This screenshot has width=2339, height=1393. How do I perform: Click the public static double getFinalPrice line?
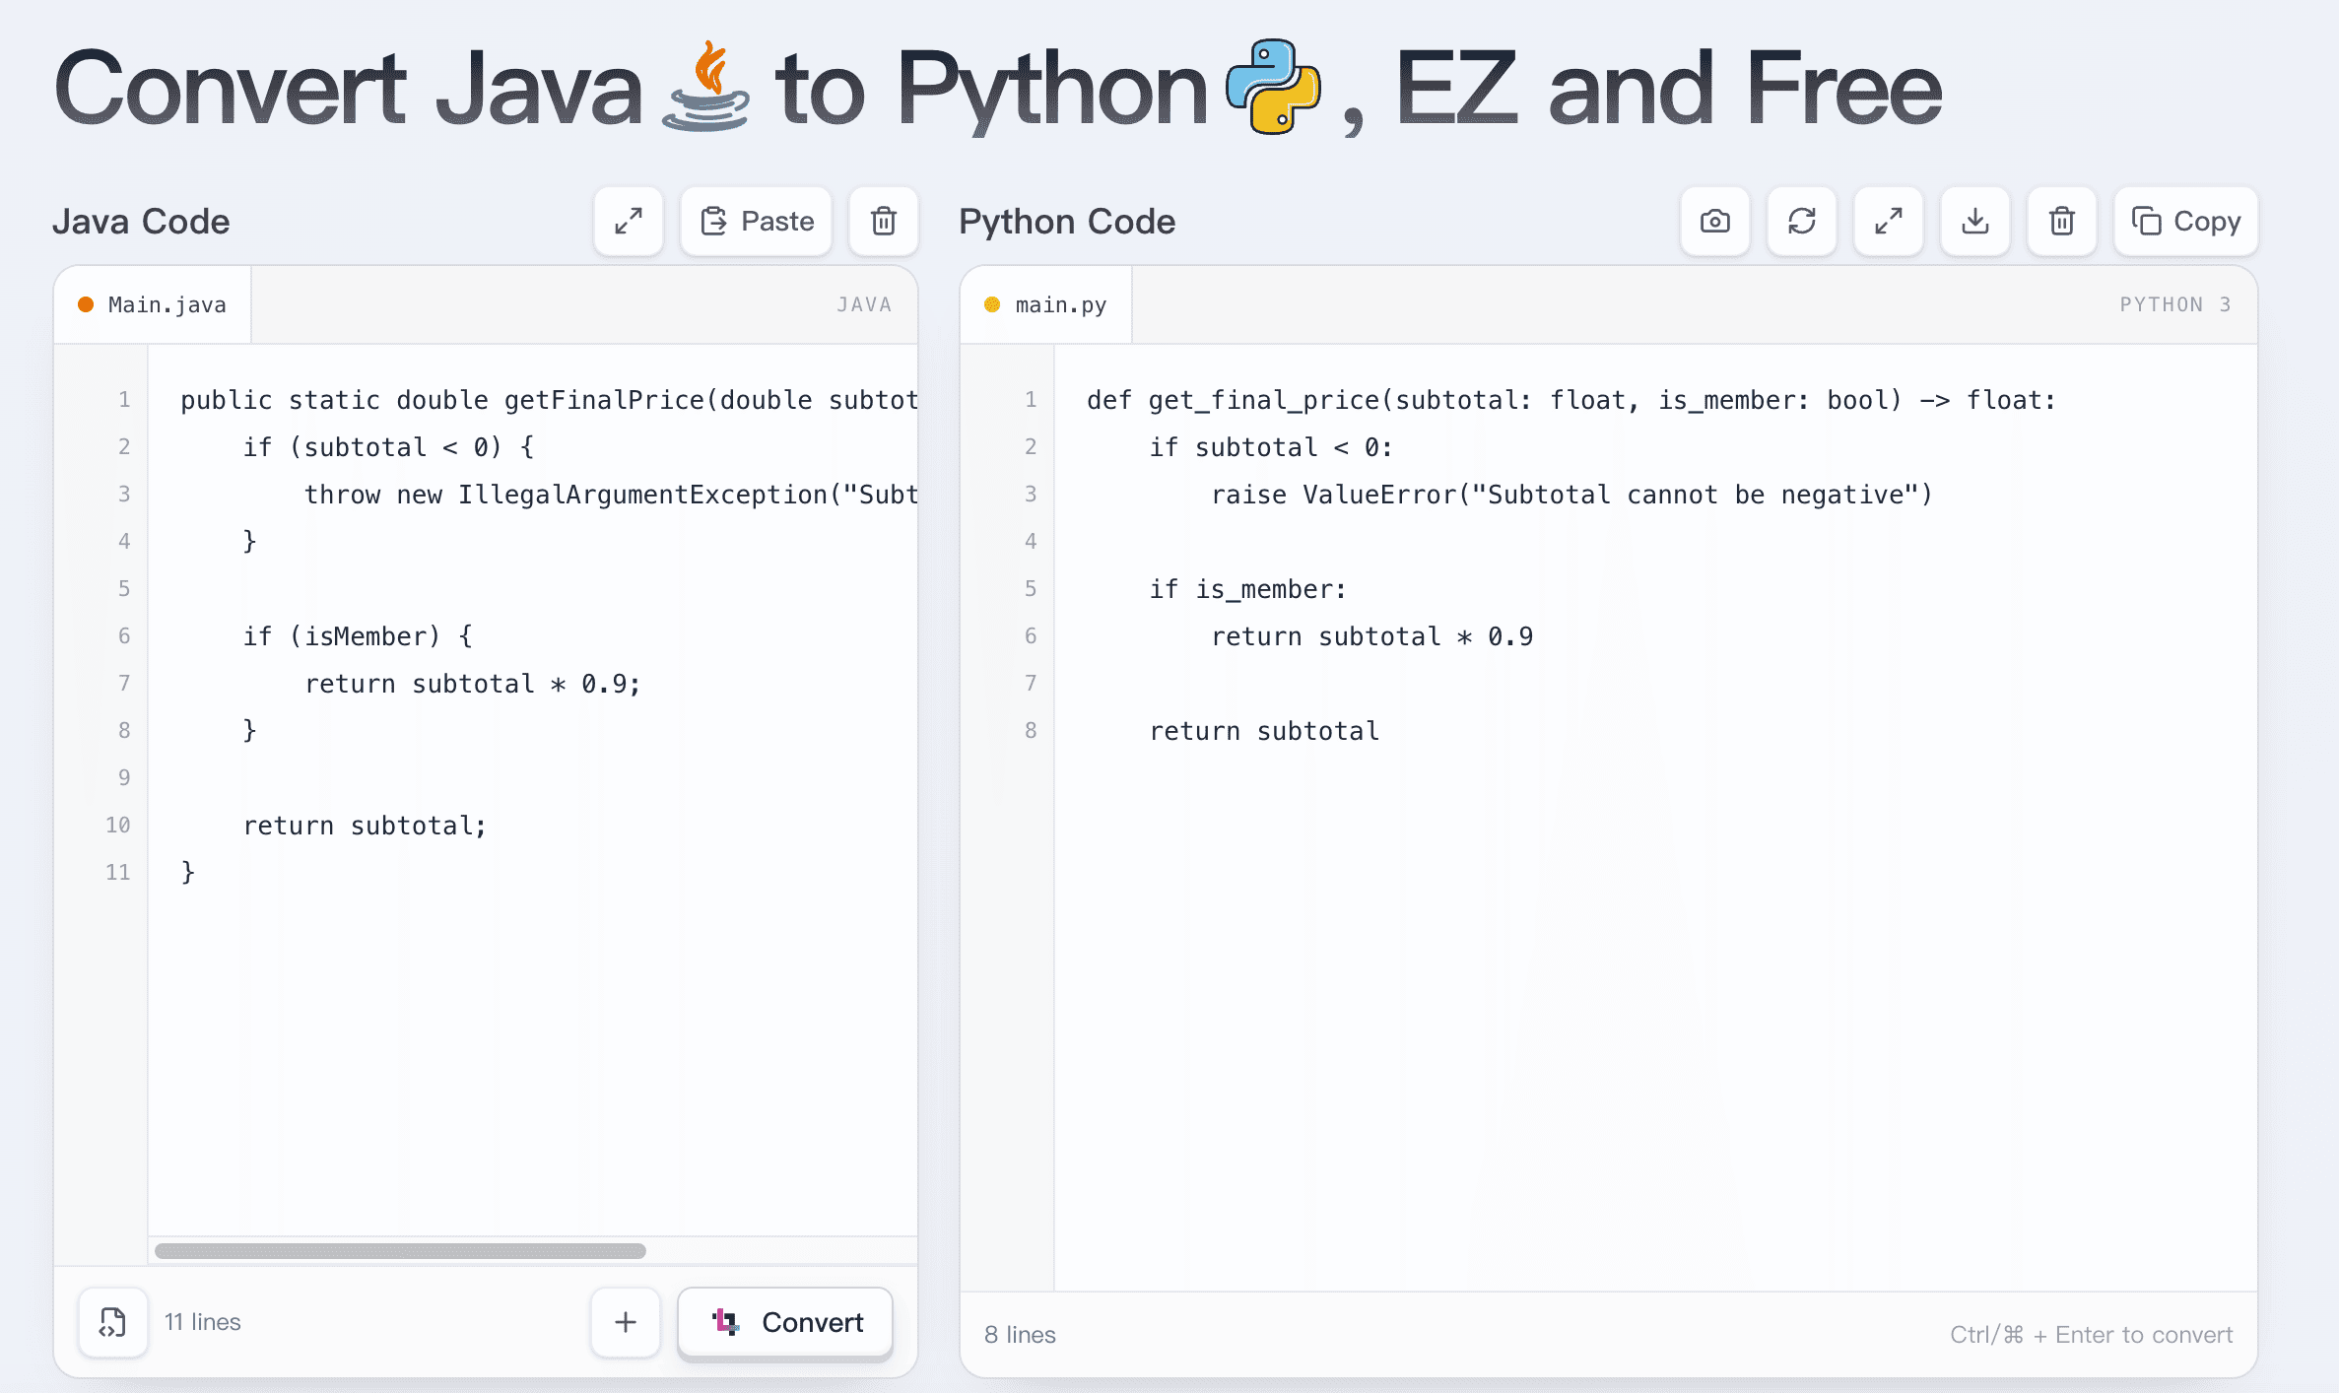(549, 400)
